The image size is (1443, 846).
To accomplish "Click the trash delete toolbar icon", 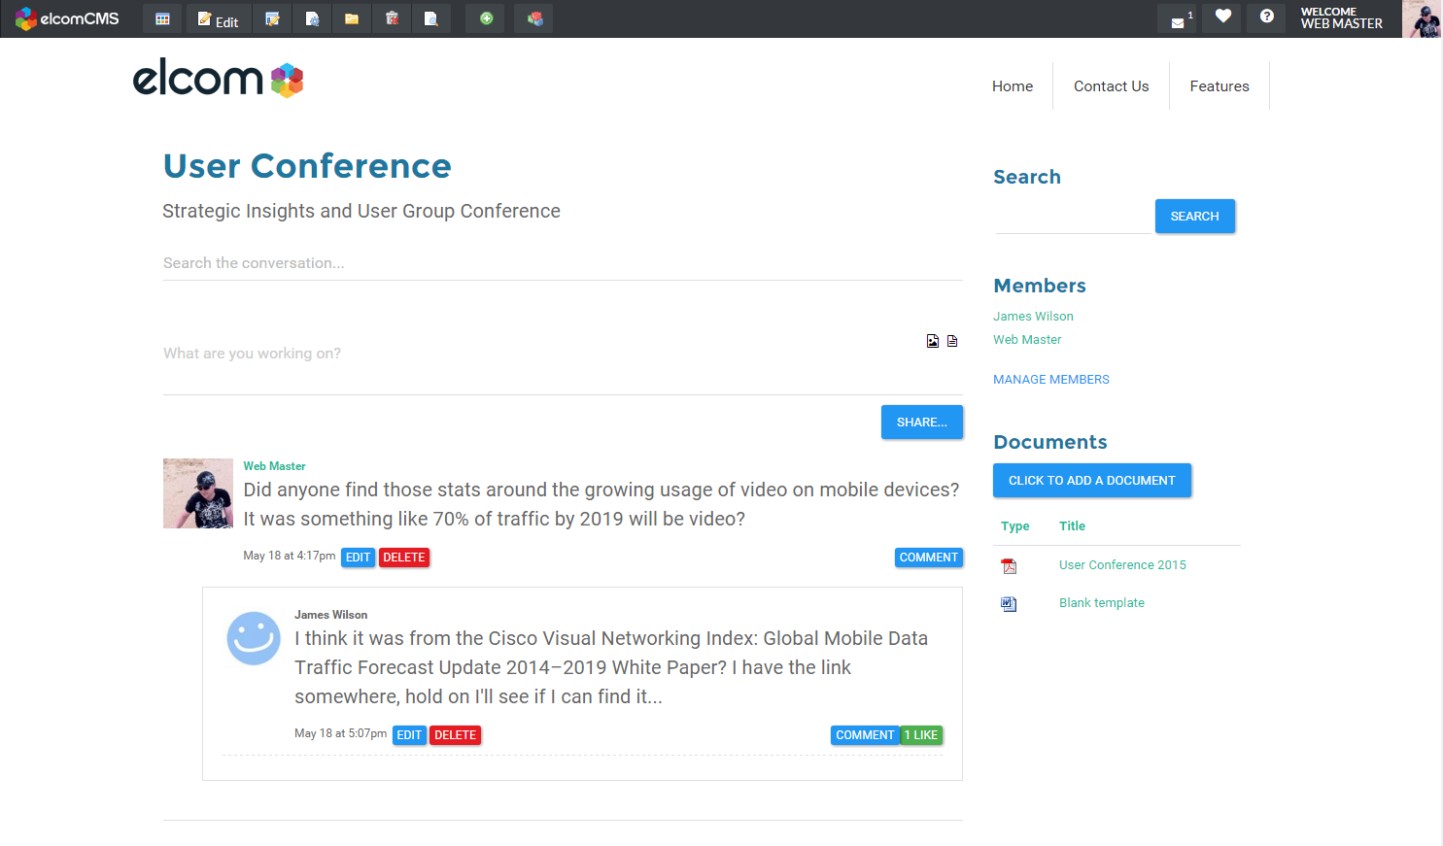I will [x=392, y=18].
